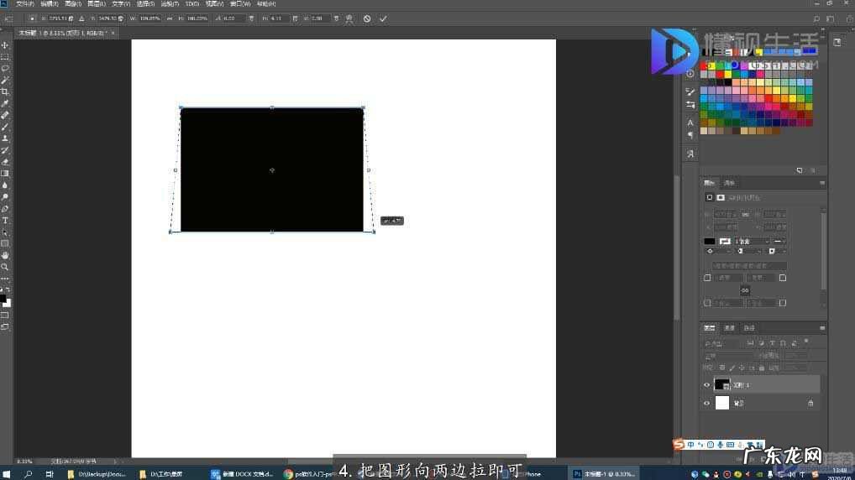Select the Hand tool
The image size is (855, 480).
[5, 255]
